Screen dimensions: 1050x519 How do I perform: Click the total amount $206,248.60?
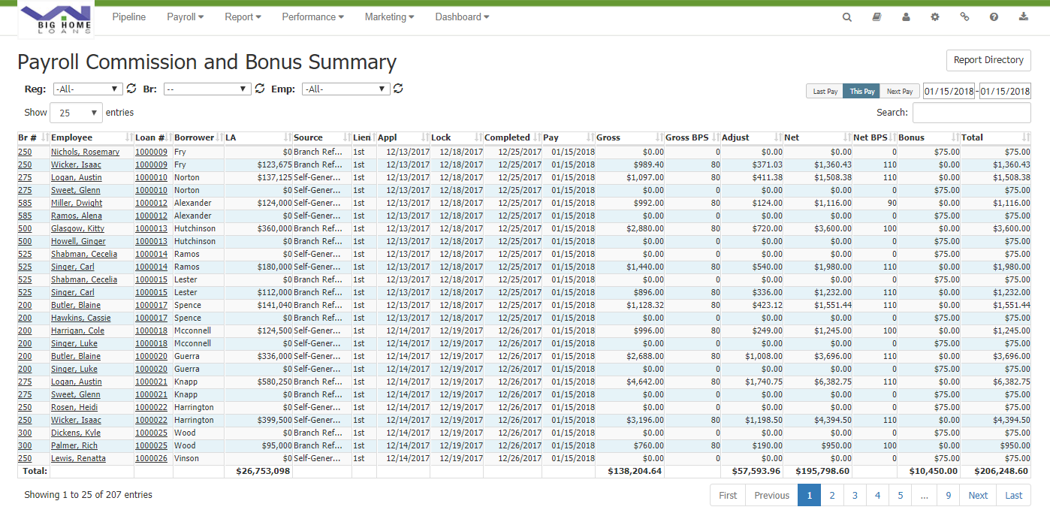(1002, 472)
